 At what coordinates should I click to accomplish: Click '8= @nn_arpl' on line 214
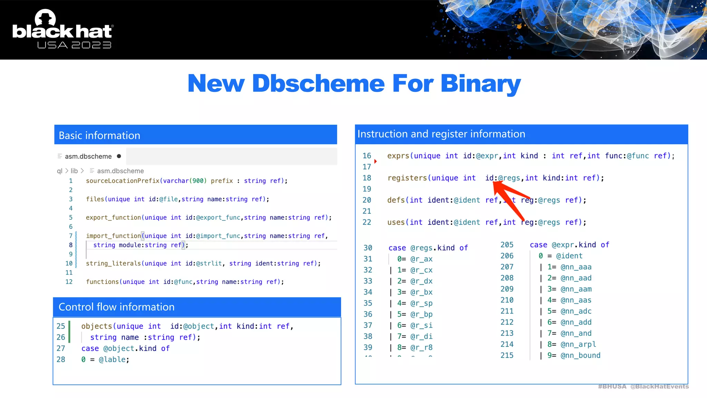click(572, 344)
